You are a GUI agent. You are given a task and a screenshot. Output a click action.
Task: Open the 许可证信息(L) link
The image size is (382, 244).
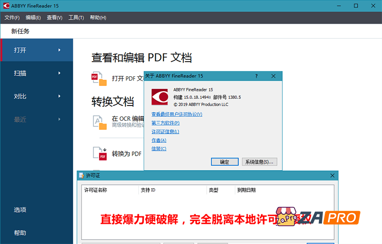pos(165,131)
